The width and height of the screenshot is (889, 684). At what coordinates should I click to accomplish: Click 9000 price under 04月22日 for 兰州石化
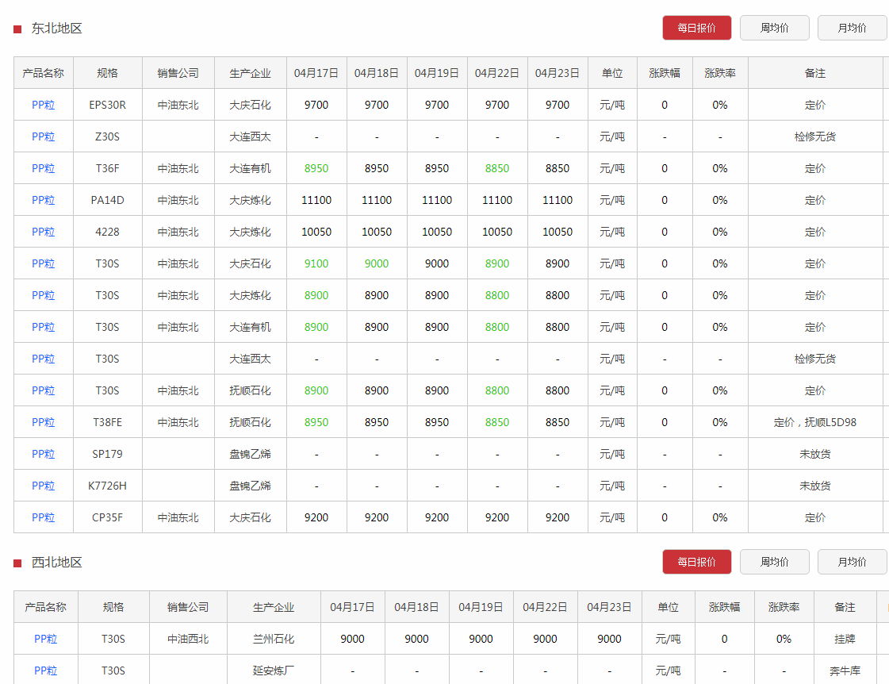tap(545, 640)
